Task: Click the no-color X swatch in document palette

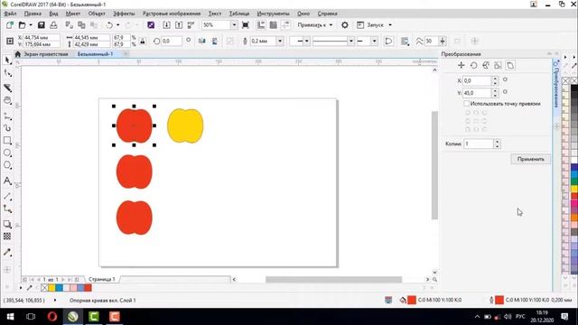Action: point(45,288)
